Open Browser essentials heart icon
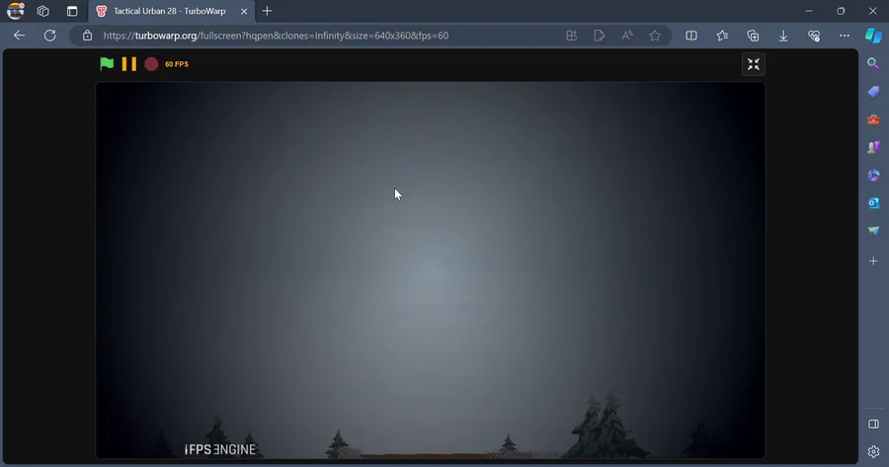Viewport: 889px width, 467px height. [x=814, y=36]
